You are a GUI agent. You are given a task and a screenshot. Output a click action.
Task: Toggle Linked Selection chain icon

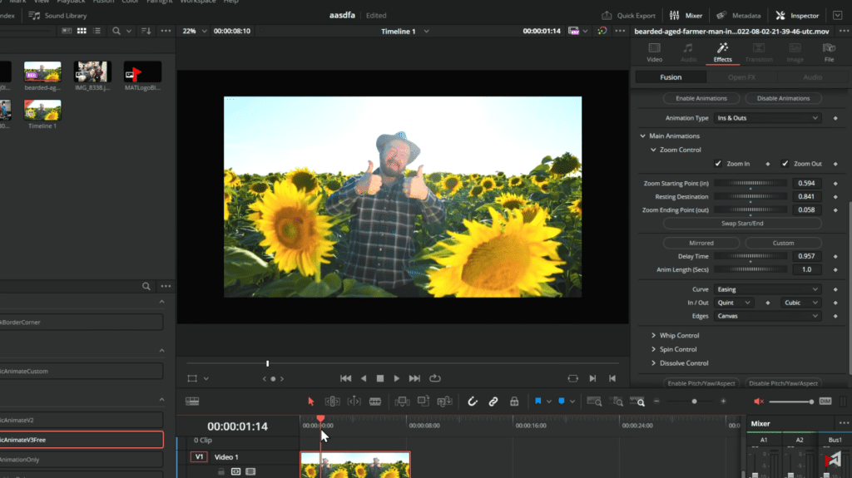coord(493,402)
